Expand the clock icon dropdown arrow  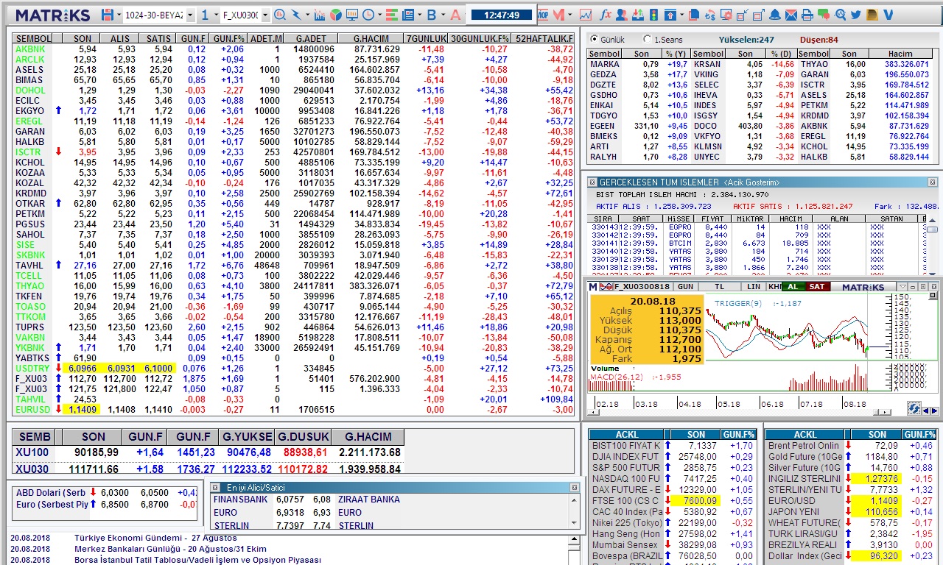pyautogui.click(x=379, y=15)
